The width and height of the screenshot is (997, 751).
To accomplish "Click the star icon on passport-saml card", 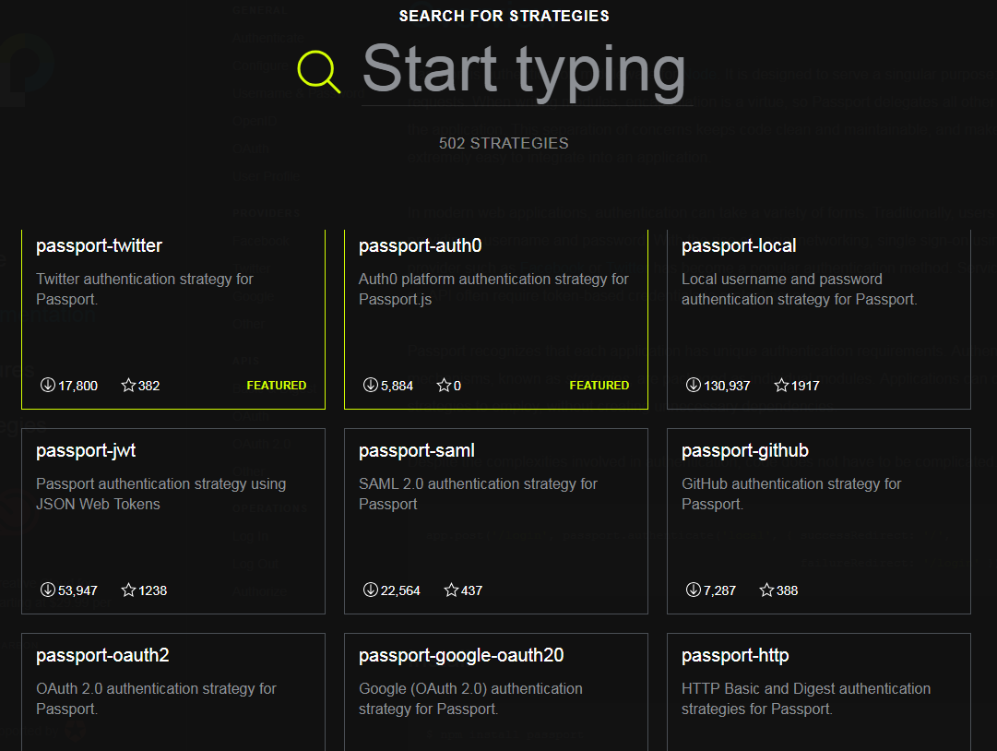I will (451, 590).
